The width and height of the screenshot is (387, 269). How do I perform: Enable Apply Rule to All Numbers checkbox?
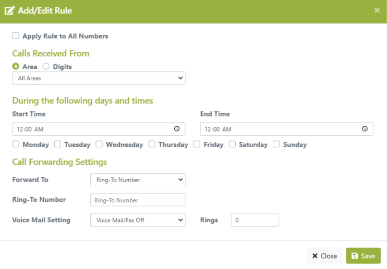tap(16, 36)
